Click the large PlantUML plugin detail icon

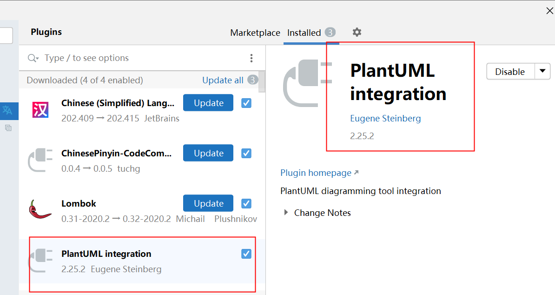tap(308, 83)
